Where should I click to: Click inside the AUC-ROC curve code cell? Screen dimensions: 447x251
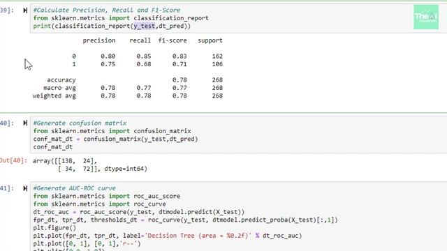[238, 217]
